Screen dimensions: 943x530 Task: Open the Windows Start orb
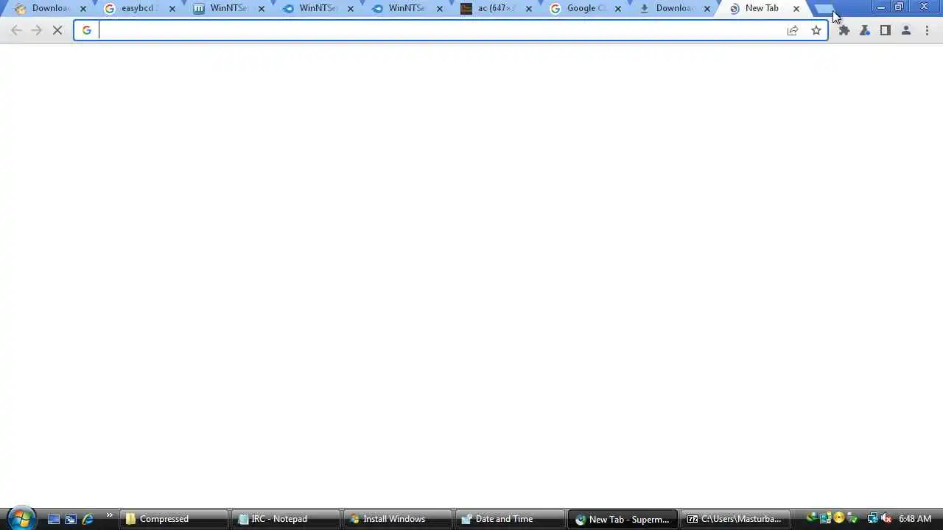[x=21, y=518]
